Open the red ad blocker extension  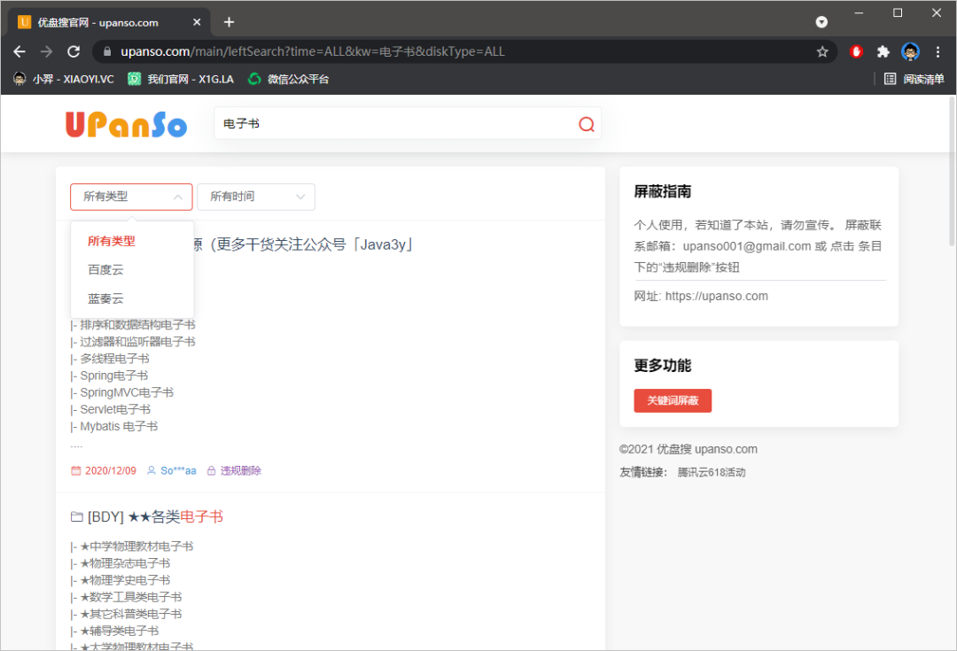tap(856, 52)
